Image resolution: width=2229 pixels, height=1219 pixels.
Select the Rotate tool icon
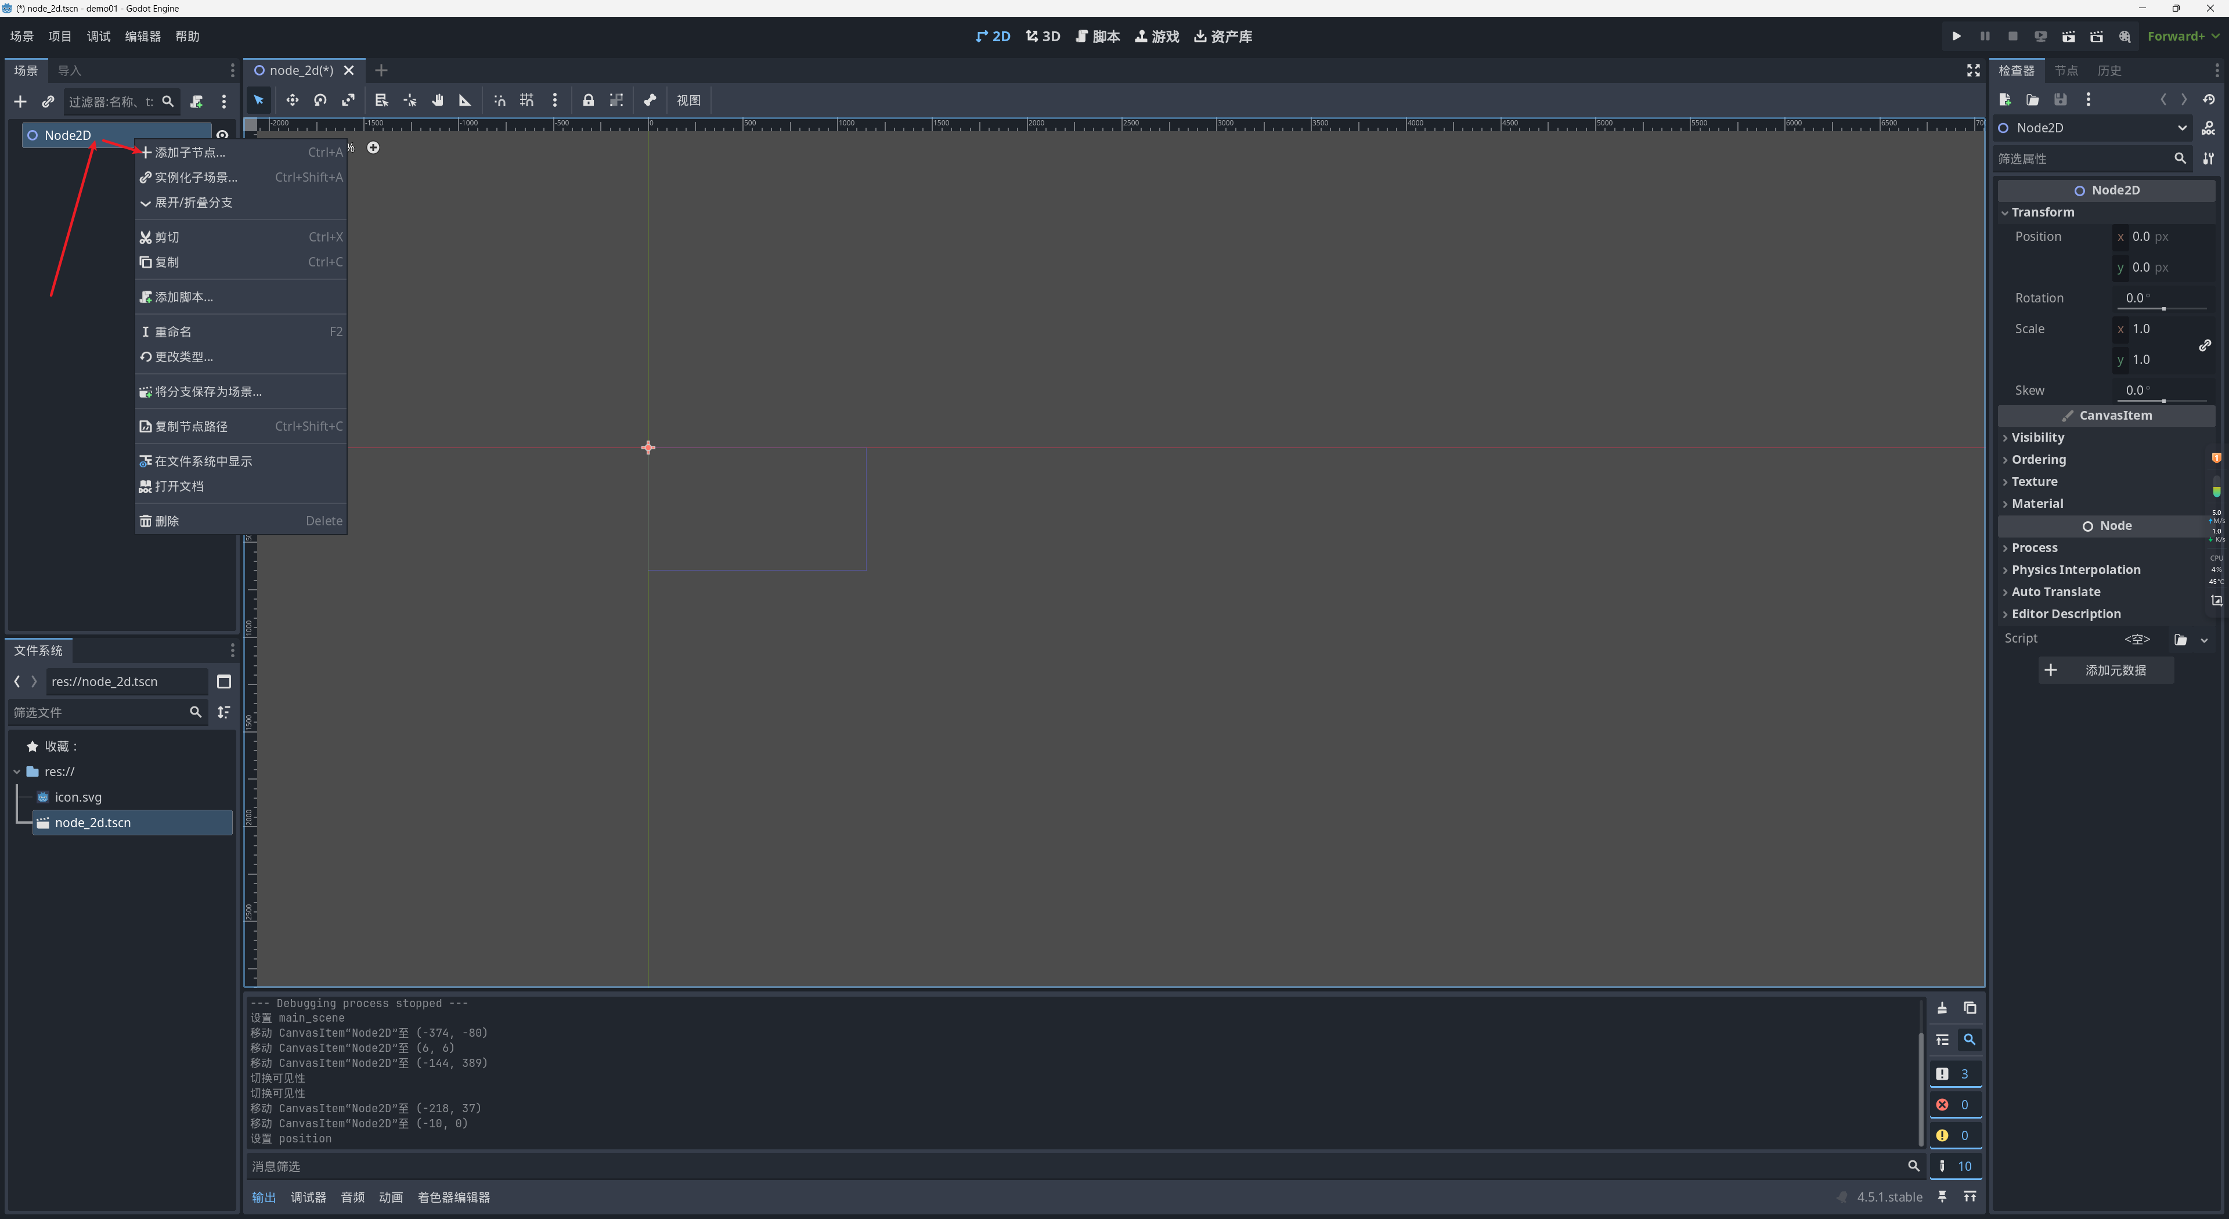point(320,100)
